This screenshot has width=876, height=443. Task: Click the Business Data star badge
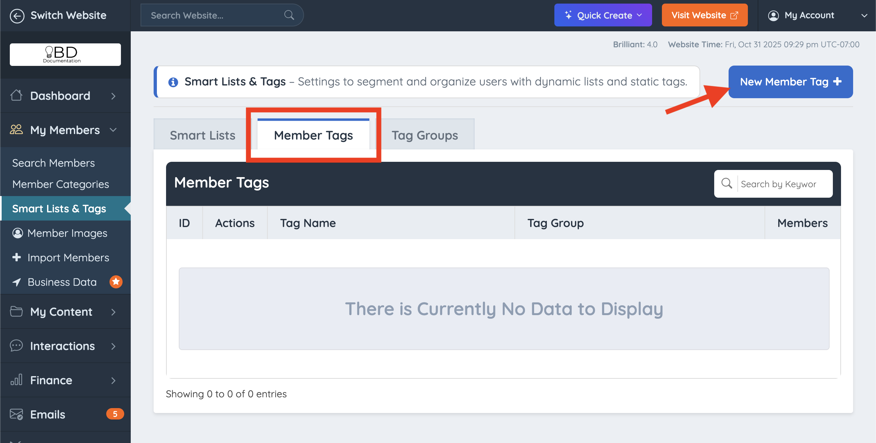click(x=116, y=282)
